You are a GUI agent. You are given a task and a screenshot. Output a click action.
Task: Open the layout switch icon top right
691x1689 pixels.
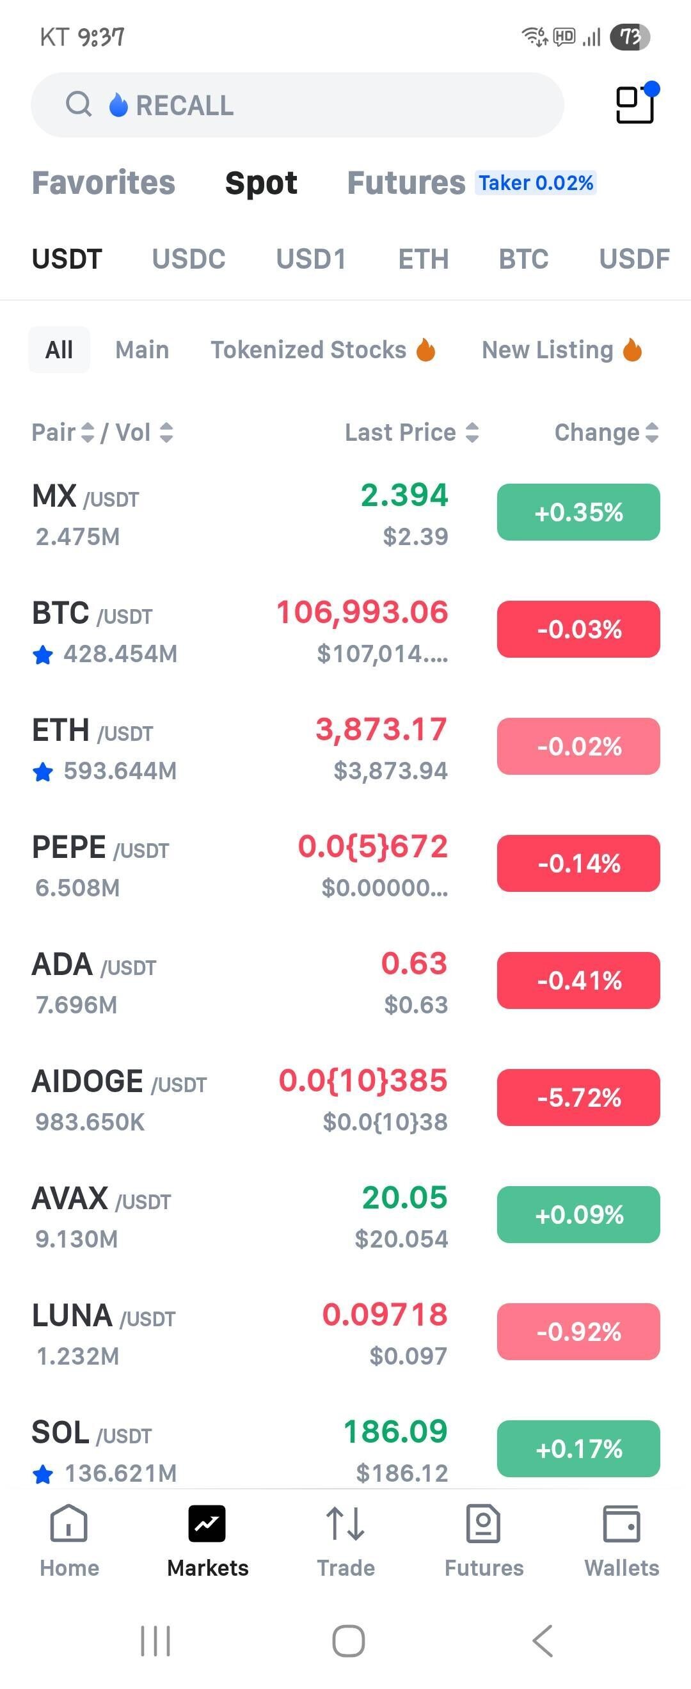pyautogui.click(x=635, y=105)
